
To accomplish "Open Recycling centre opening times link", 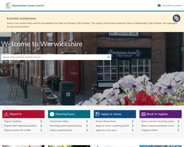I will point(66,126).
